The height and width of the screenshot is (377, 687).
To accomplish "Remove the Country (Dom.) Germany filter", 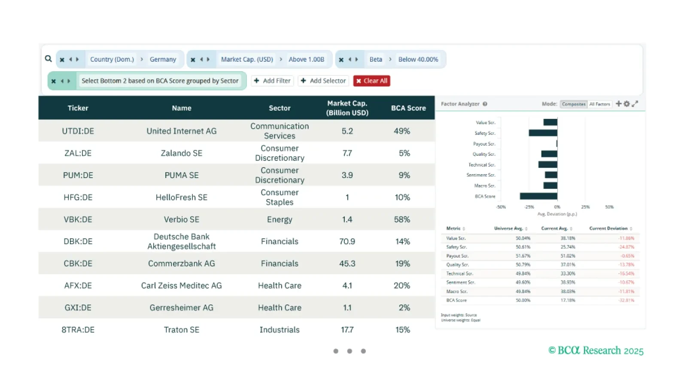I will pyautogui.click(x=62, y=60).
